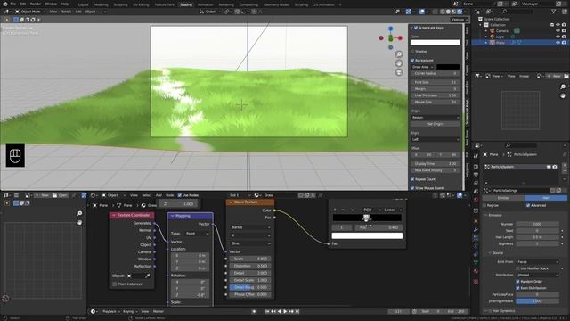Toggle the camera view gizmo icon
The image size is (570, 321).
[x=399, y=72]
